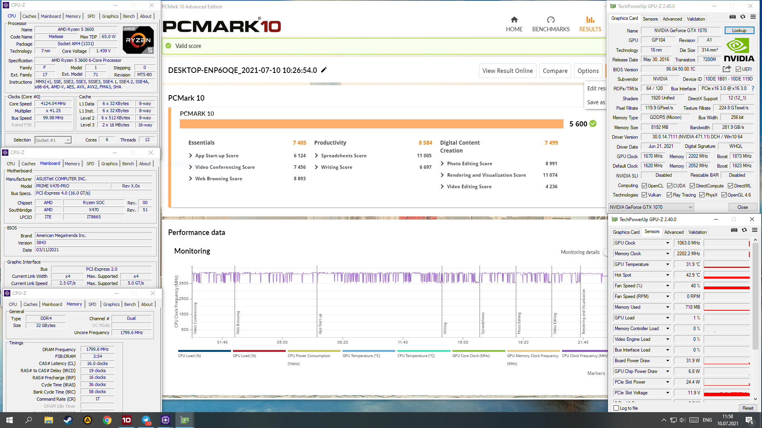Open the Fan Speed (%) sensor dropdown

point(668,286)
